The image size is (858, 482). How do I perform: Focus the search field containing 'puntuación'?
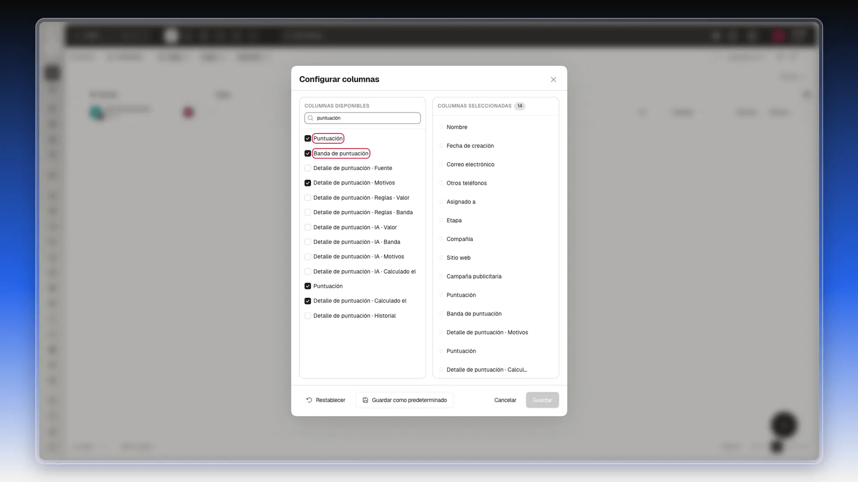point(362,118)
